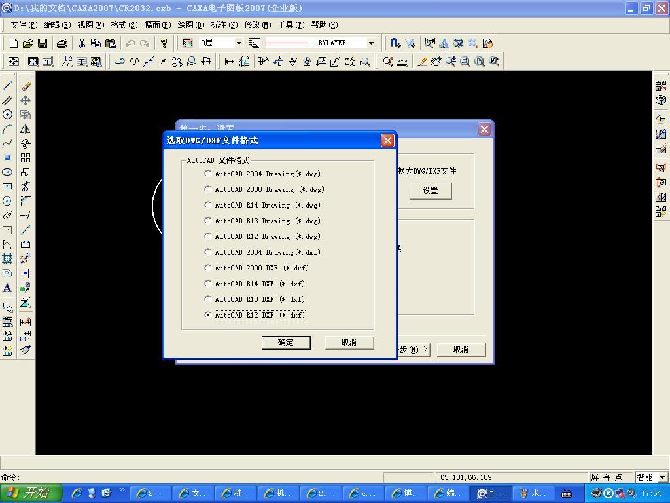Click the coordinates readout -65.101,66.189

(464, 477)
